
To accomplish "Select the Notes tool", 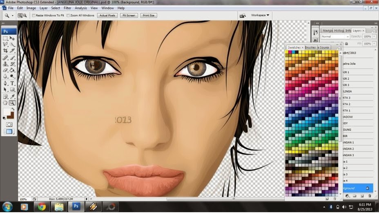I will (x=5, y=97).
